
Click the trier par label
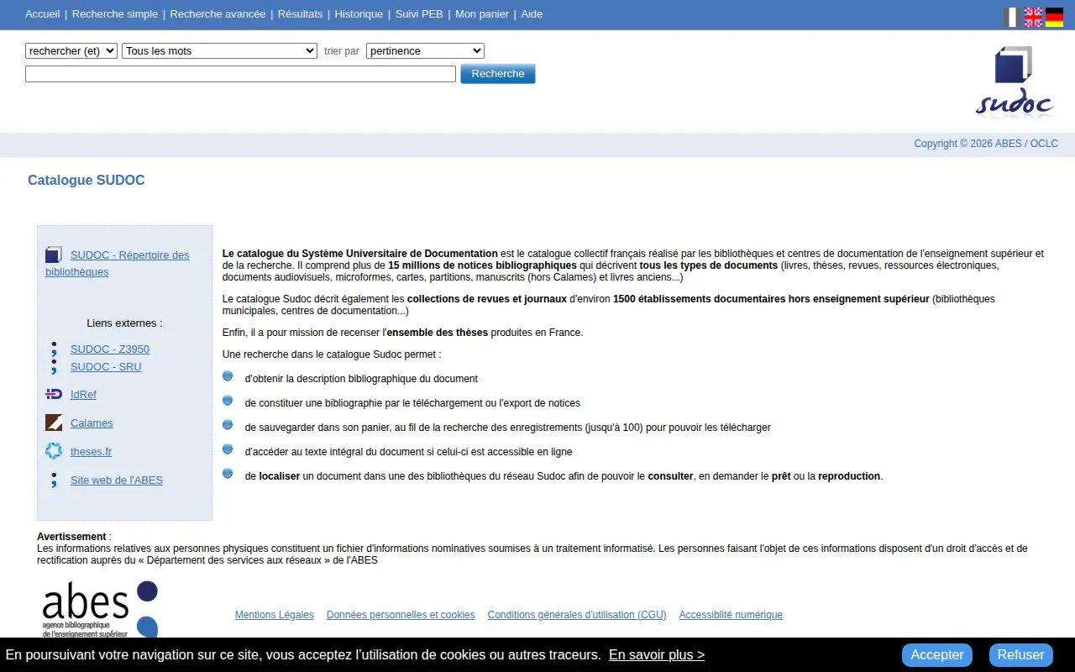pyautogui.click(x=342, y=51)
